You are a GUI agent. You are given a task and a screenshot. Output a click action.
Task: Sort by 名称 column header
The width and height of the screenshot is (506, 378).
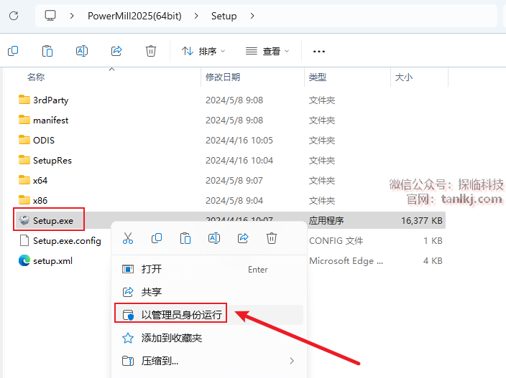pos(36,77)
